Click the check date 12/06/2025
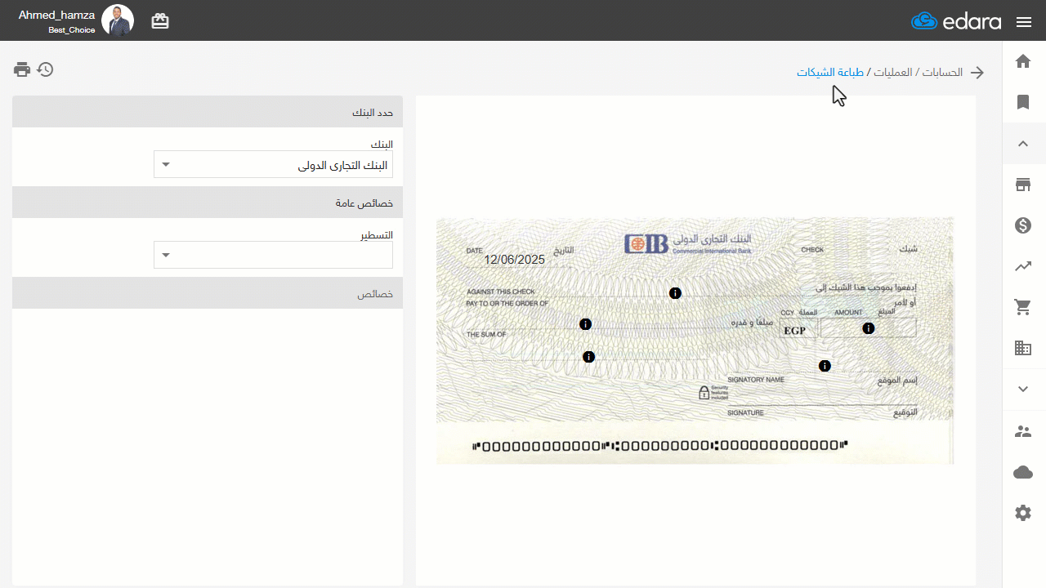The image size is (1046, 588). (514, 260)
